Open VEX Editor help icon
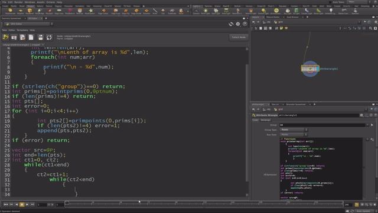Viewport: 378px width, 213px height. tap(245, 24)
